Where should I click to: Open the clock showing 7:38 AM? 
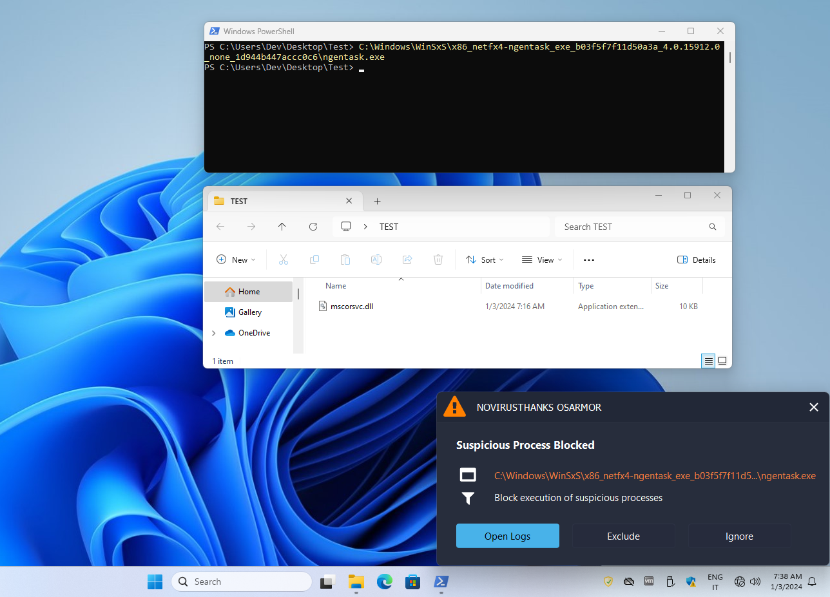pyautogui.click(x=786, y=582)
